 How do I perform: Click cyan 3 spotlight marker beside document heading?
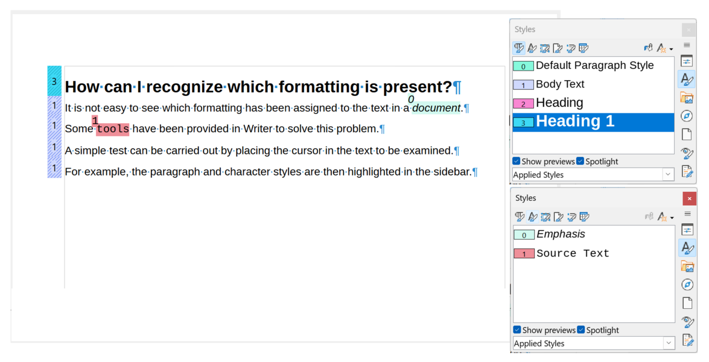[54, 81]
